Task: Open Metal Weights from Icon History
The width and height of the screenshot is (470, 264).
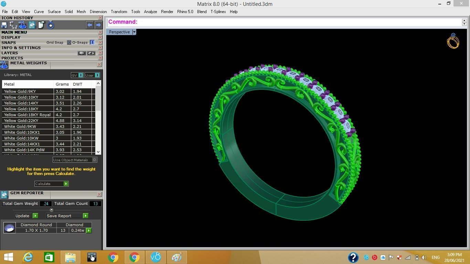Action: click(x=22, y=25)
